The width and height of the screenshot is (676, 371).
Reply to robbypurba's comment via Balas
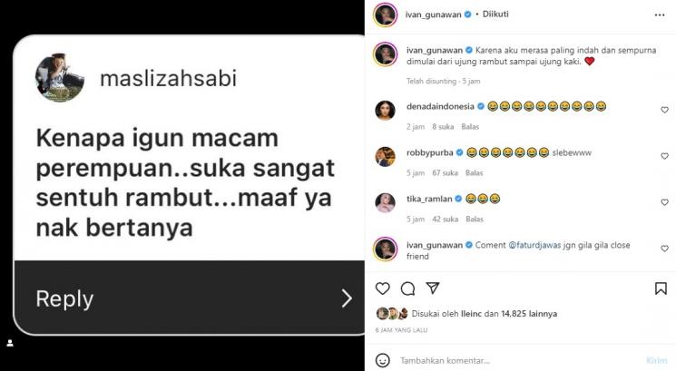click(x=474, y=172)
